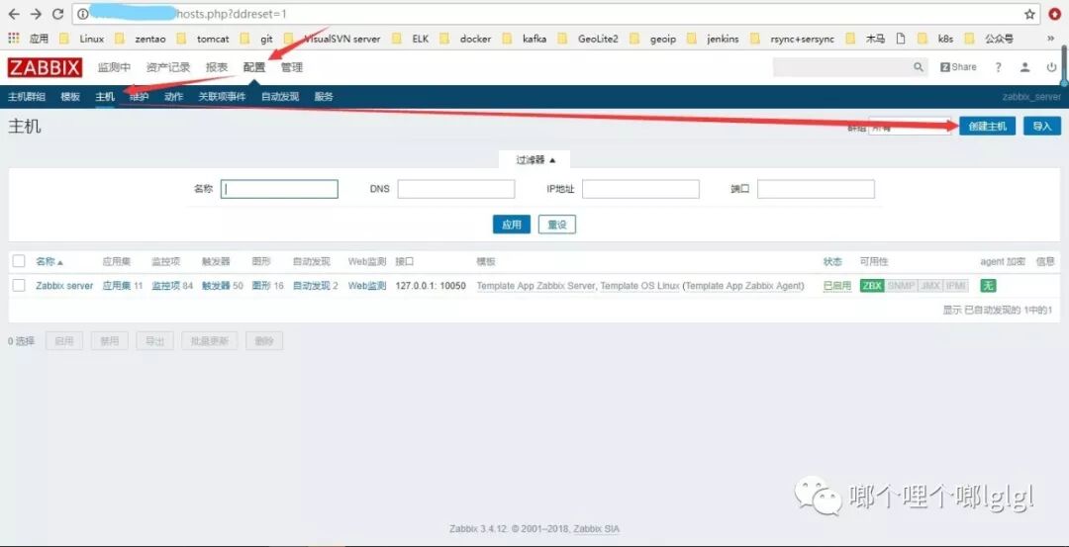Screen dimensions: 1069x547
Task: Open the 监测中 menu
Action: point(114,67)
